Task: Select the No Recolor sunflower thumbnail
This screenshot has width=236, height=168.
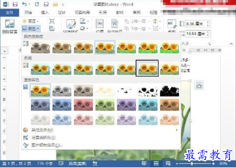Action: point(41,90)
